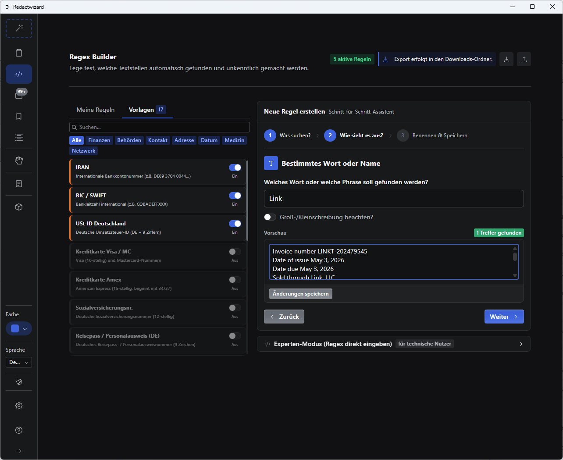Screen dimensions: 563x460
Task: Open settings via the gear icon
Action: click(19, 406)
